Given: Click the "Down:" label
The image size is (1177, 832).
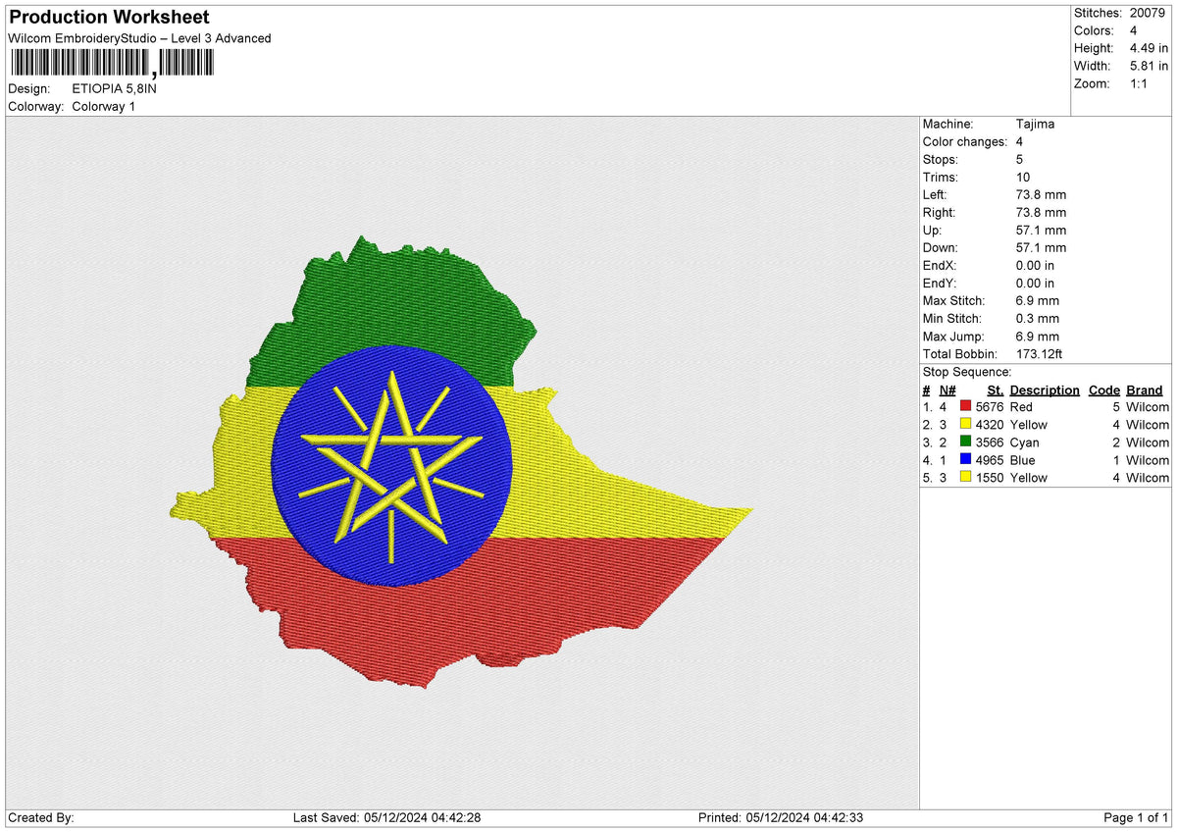Looking at the screenshot, I should (x=941, y=247).
